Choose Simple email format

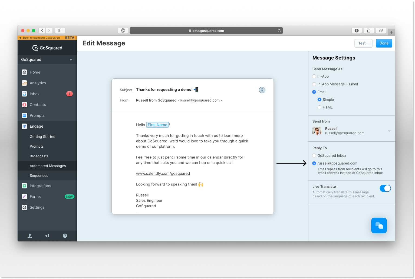320,99
